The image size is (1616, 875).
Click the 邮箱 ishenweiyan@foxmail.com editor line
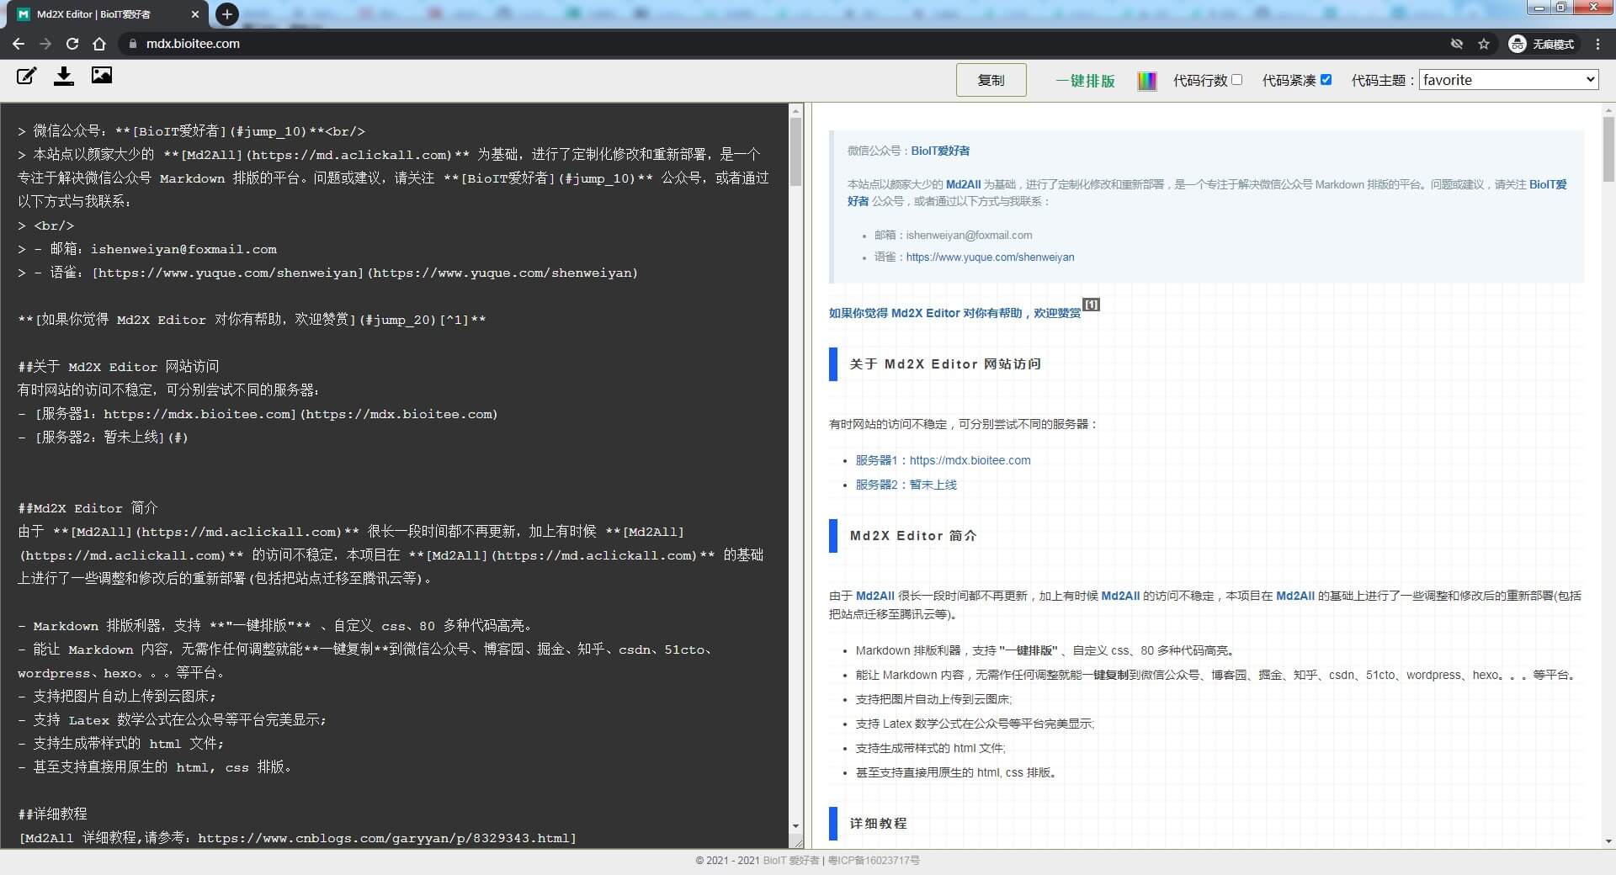coord(147,249)
